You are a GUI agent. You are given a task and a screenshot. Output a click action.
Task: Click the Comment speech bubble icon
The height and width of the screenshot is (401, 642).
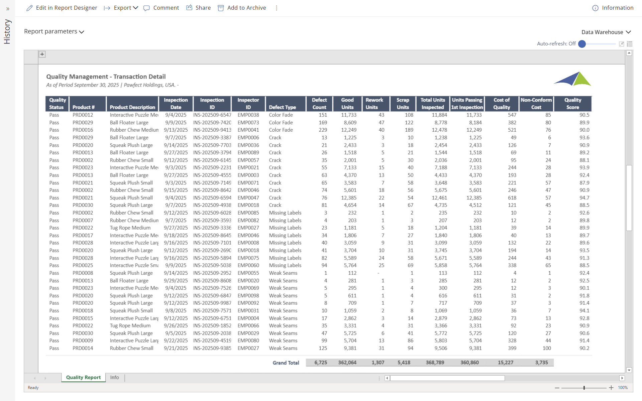[146, 8]
